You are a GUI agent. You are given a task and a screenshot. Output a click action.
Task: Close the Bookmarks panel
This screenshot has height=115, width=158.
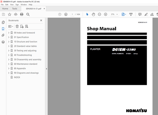pyautogui.click(x=41, y=20)
